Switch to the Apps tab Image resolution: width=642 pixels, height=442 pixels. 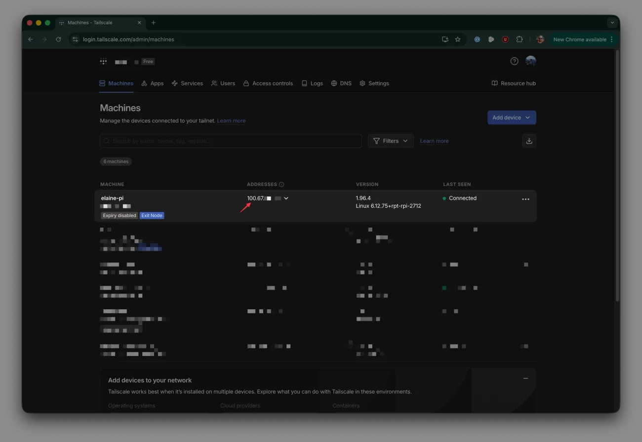(153, 83)
